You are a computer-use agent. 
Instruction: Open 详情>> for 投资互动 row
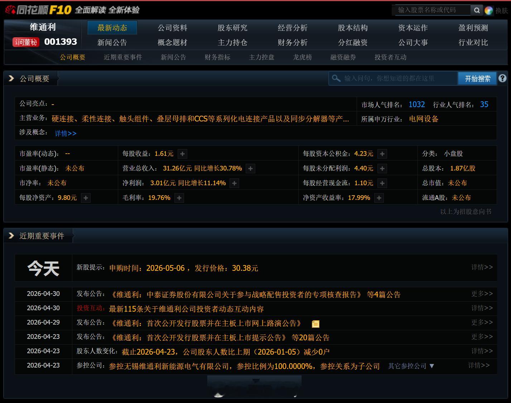click(x=482, y=308)
